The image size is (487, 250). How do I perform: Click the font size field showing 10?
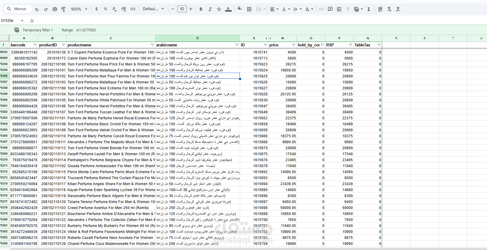click(x=182, y=9)
